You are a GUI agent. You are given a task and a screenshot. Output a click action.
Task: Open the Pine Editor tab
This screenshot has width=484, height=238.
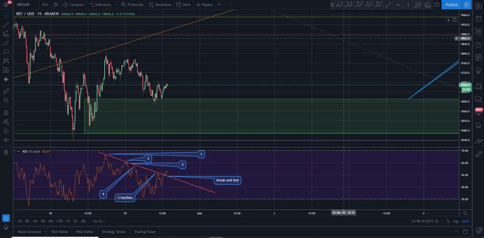click(85, 232)
